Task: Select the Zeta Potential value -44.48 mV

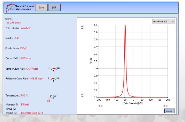Action: pyautogui.click(x=26, y=28)
